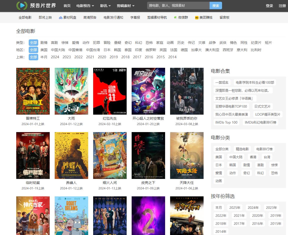
Task: Open 素材网盘 with the cloud icon
Action: [68, 17]
